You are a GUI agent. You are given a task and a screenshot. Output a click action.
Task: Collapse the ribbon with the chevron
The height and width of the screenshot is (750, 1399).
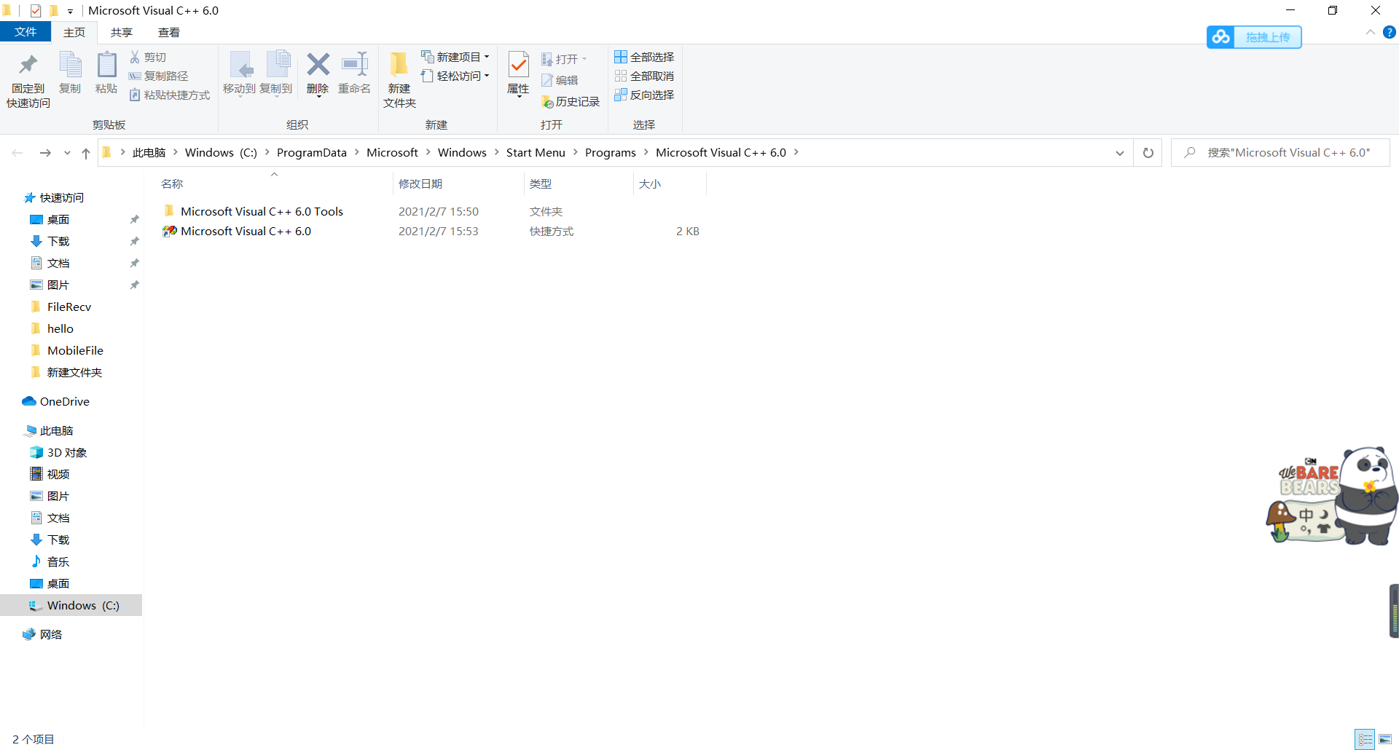point(1370,32)
